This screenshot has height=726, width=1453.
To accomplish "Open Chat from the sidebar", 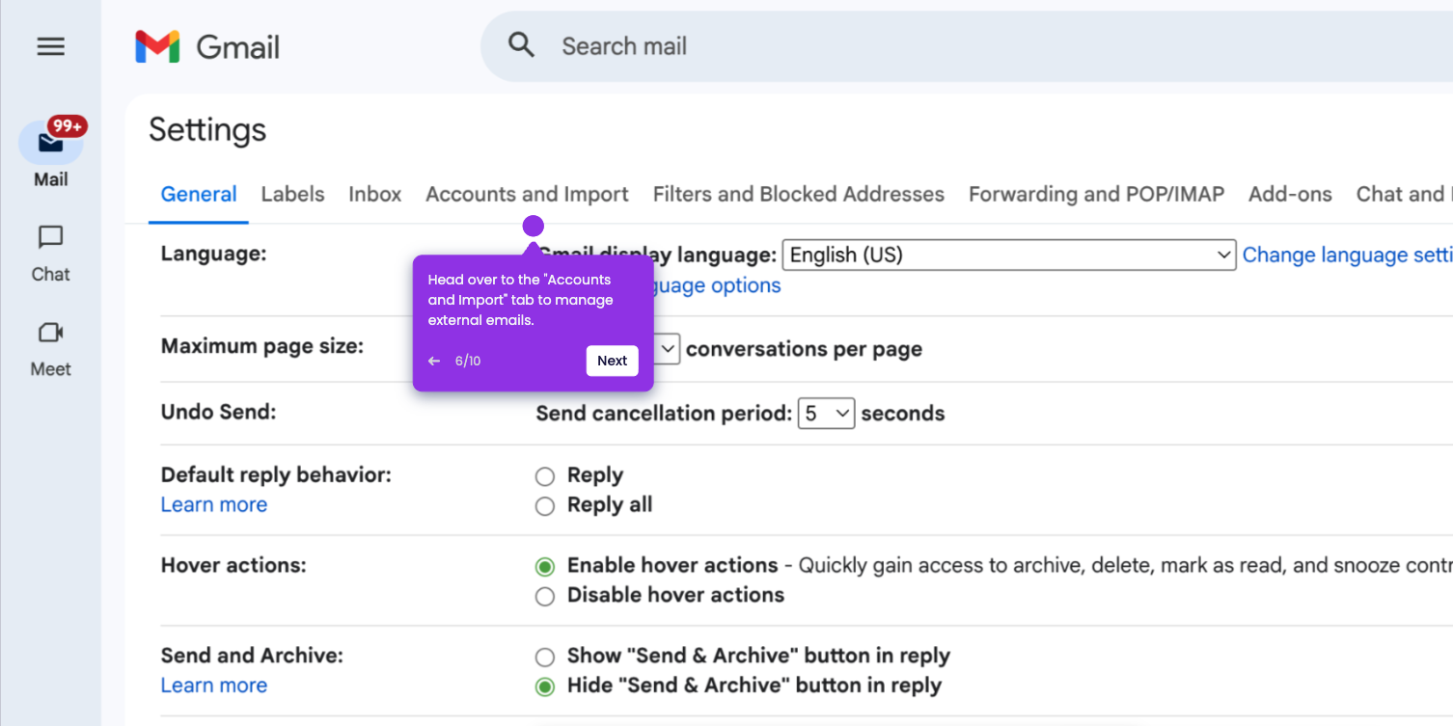I will click(50, 254).
